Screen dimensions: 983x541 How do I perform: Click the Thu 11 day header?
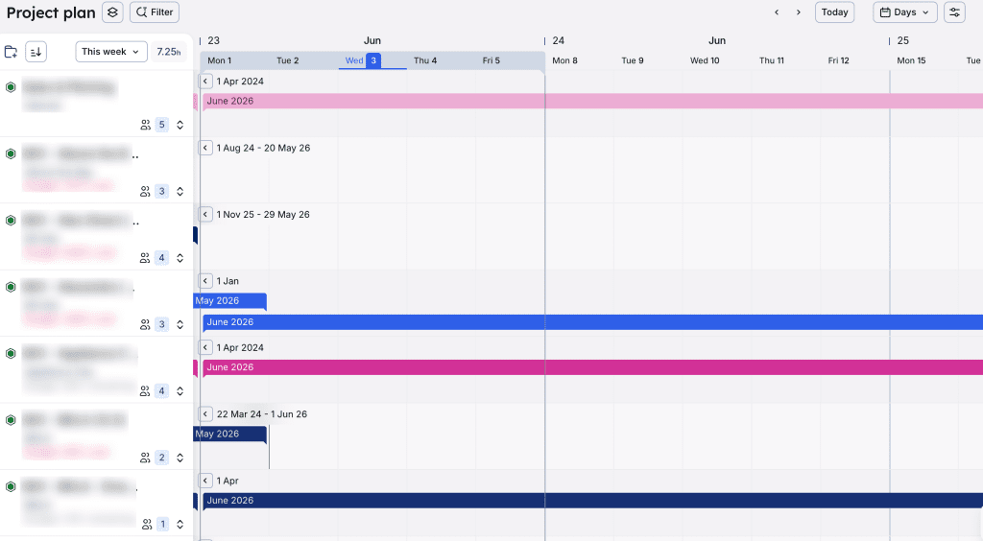click(772, 60)
